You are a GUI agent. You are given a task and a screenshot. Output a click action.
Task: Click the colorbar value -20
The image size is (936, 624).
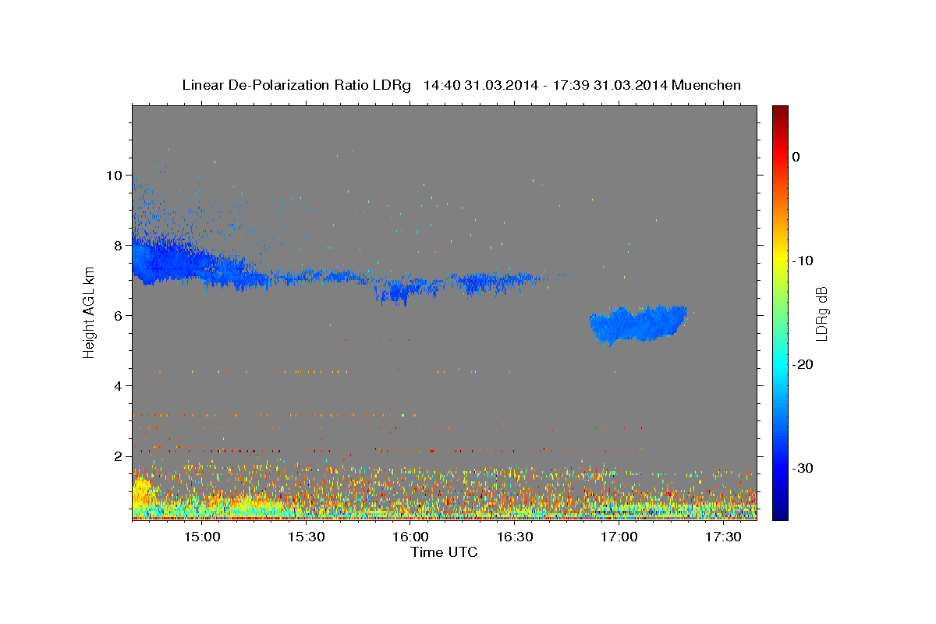click(x=803, y=364)
